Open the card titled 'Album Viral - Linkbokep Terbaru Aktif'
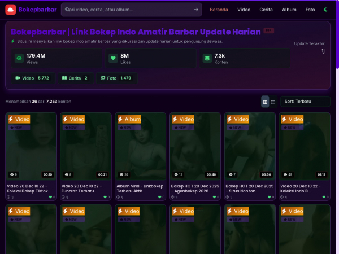 click(x=140, y=156)
